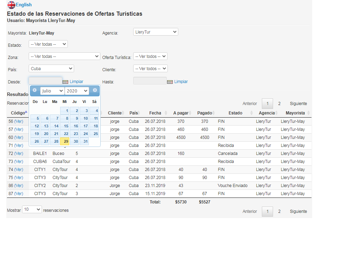
Task: Switch language to English
Action: coord(24,5)
